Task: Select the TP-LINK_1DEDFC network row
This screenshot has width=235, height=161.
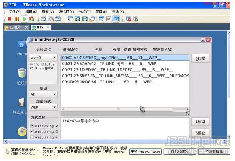Action: click(125, 70)
